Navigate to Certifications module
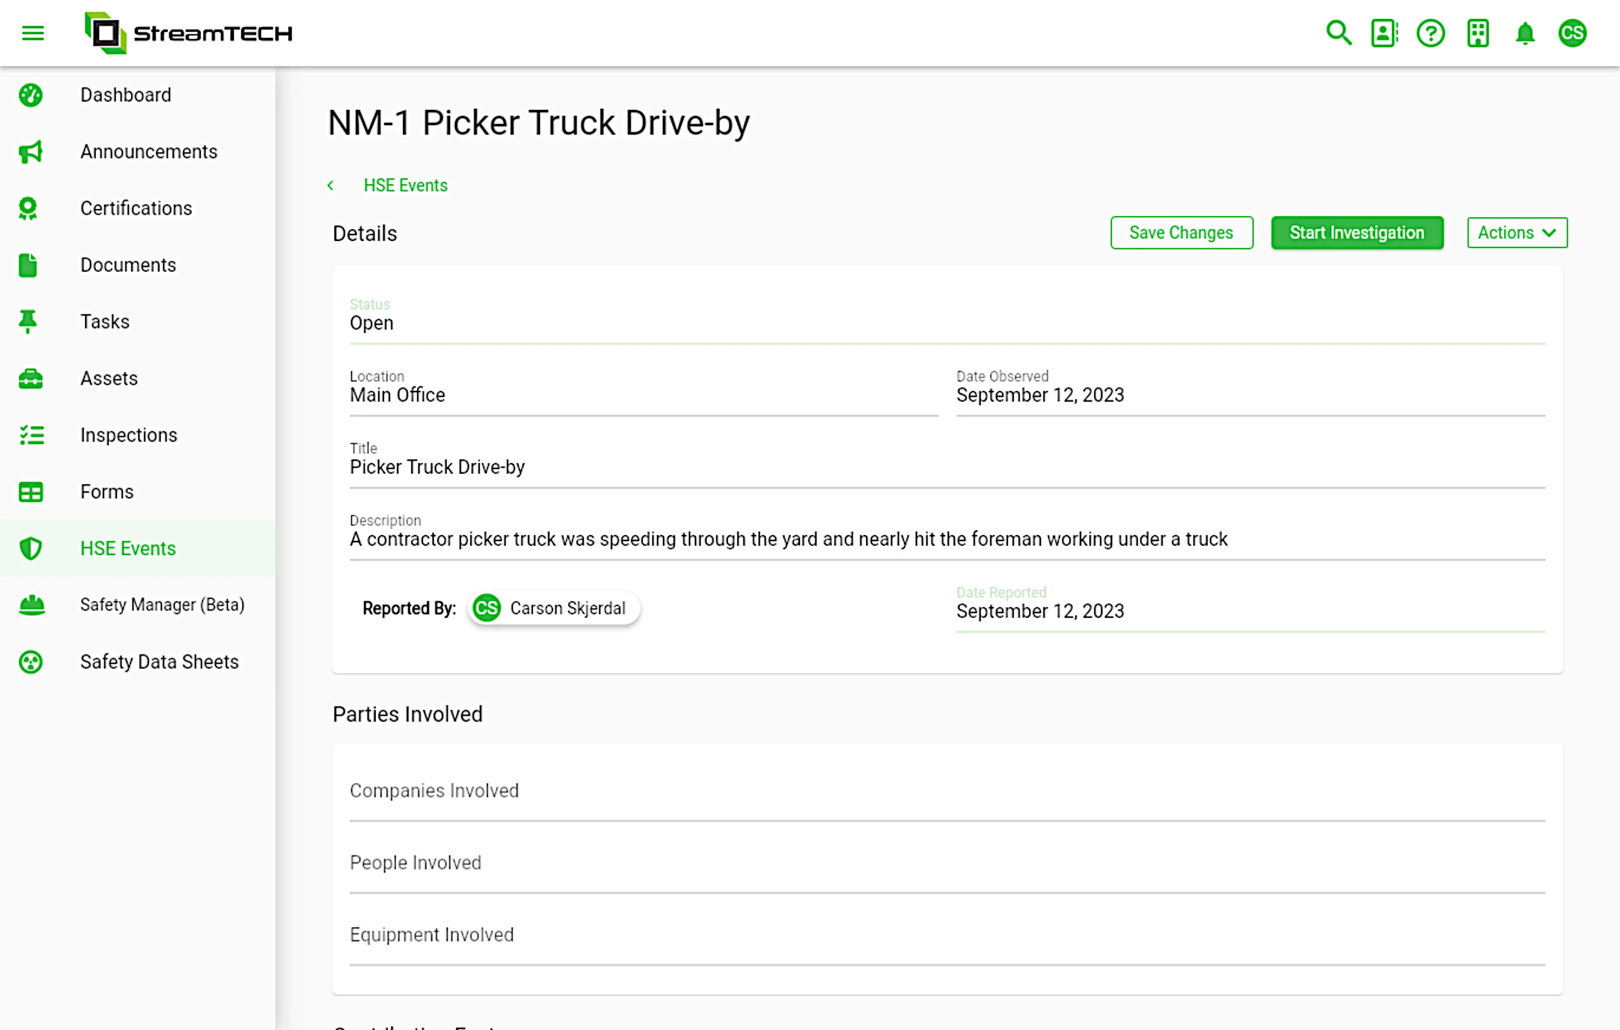Screen dimensions: 1620x1030 coord(136,208)
